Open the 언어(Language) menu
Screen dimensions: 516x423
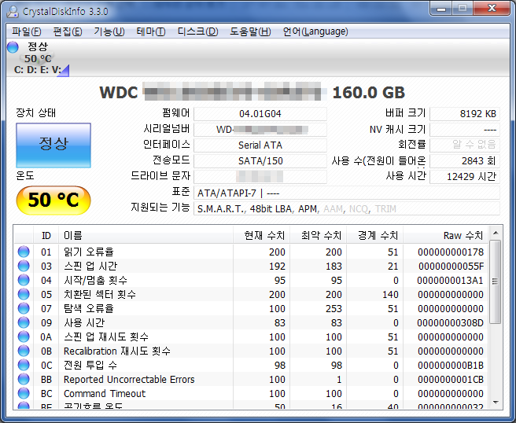click(315, 31)
